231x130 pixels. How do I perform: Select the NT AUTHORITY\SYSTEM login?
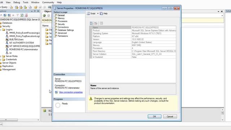[22, 43]
